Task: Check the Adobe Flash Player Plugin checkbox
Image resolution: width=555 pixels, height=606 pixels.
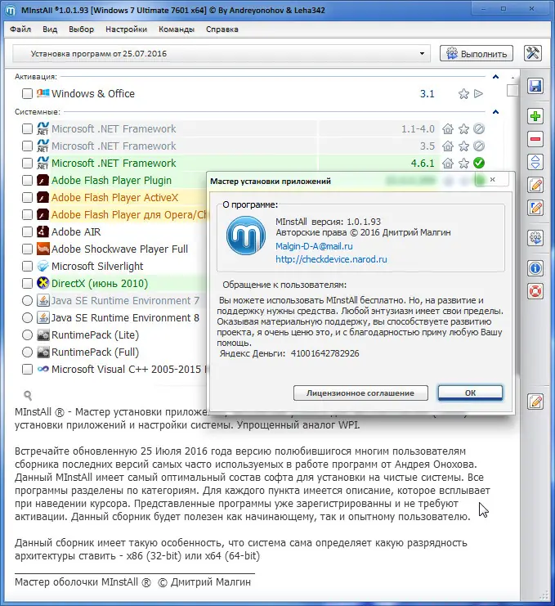Action: (28, 180)
